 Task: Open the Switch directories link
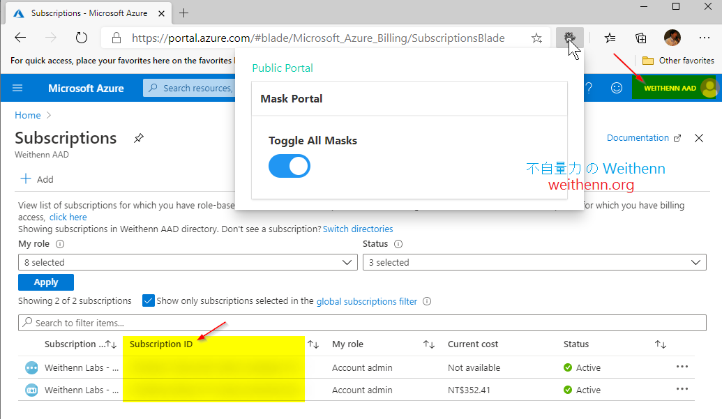click(358, 229)
